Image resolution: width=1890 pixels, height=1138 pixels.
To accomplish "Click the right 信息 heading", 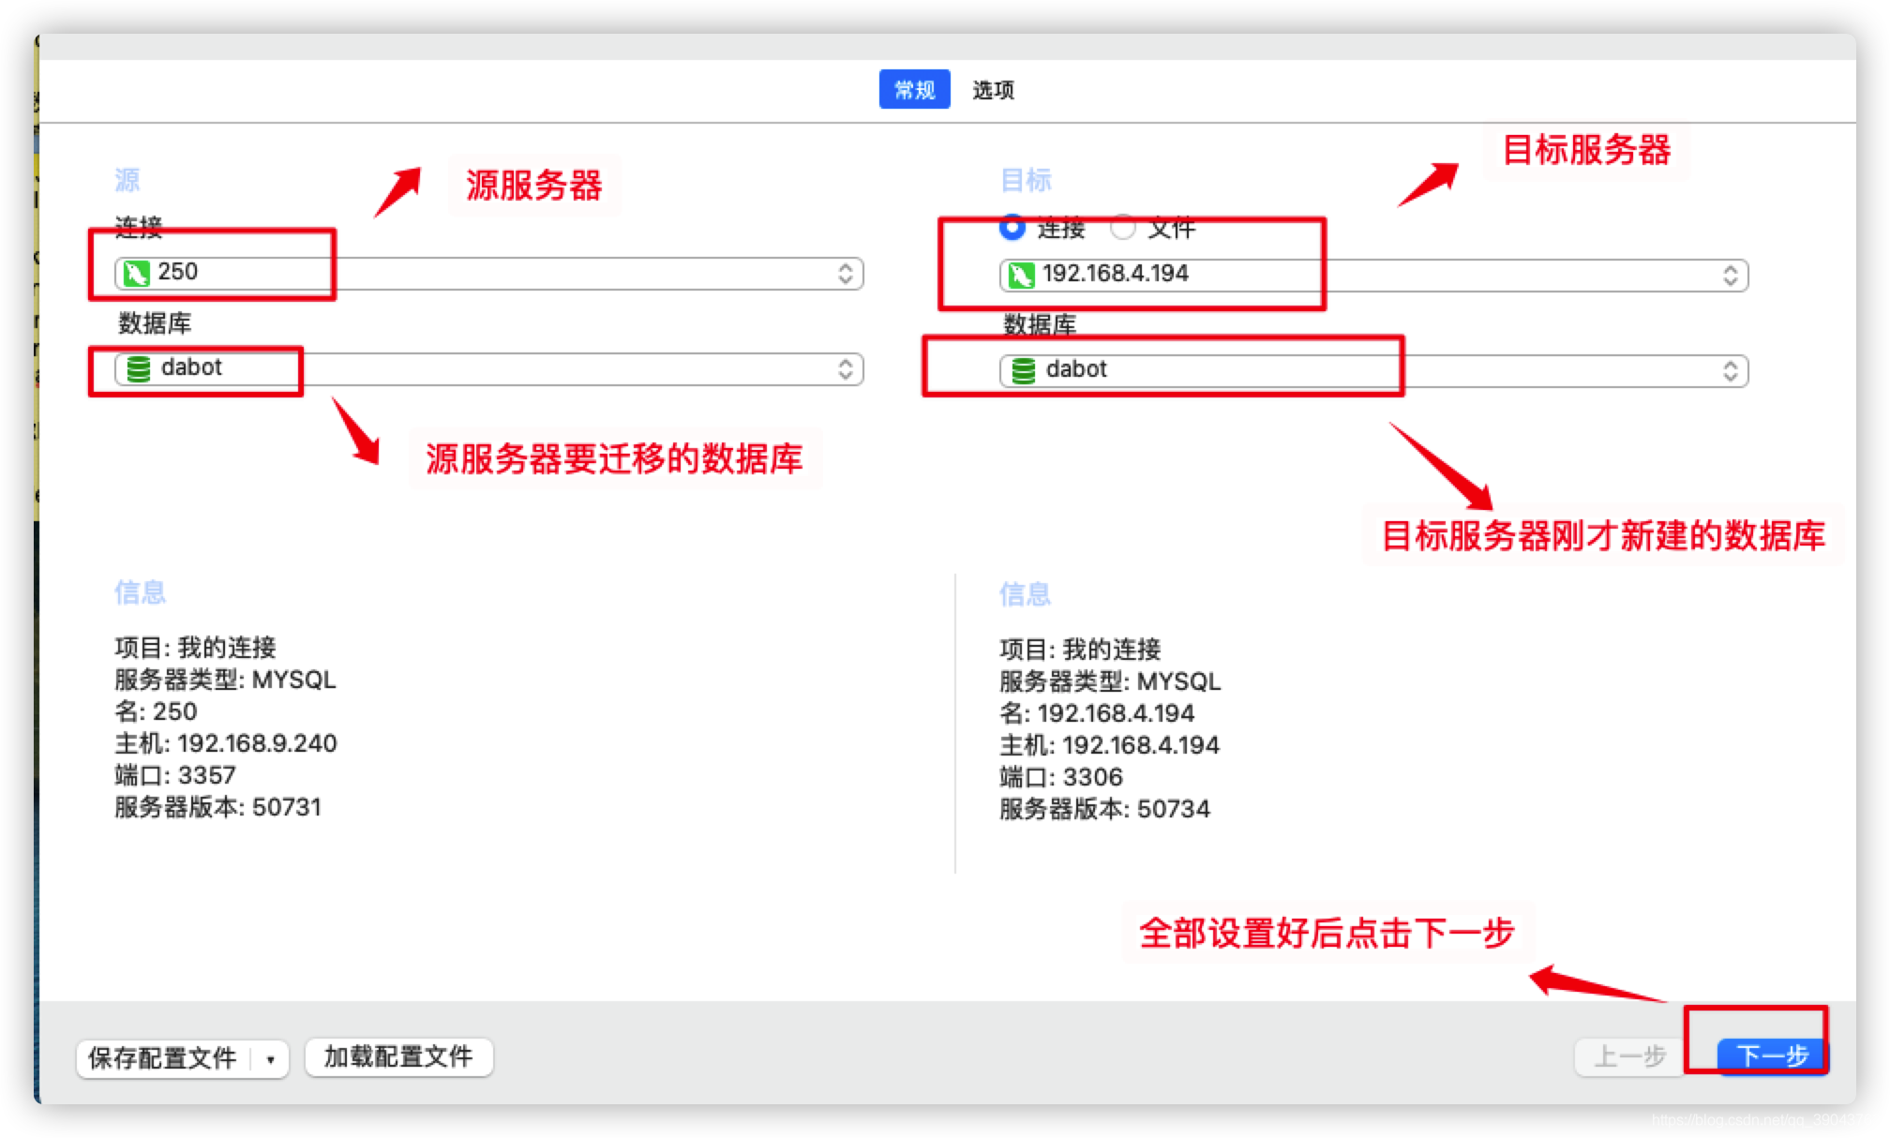I will point(1025,593).
